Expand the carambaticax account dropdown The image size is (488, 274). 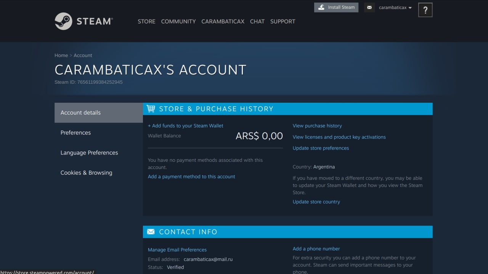395,8
